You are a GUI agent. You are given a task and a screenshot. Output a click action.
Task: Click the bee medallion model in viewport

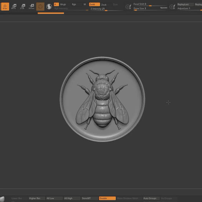pos(102,99)
